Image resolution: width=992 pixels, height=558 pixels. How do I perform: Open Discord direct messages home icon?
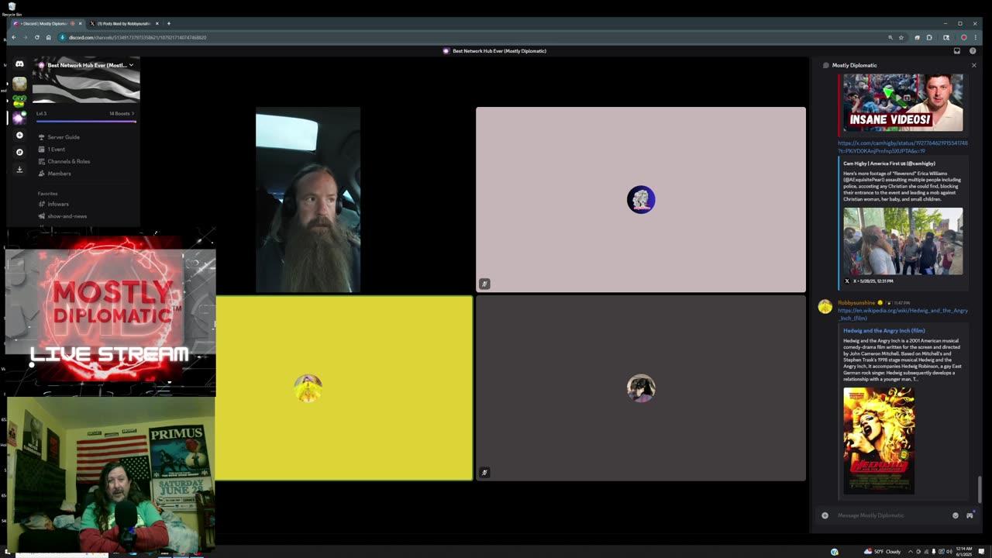19,64
